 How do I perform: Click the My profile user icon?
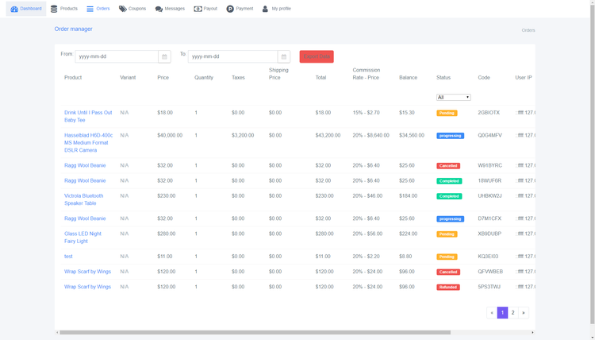click(x=265, y=9)
